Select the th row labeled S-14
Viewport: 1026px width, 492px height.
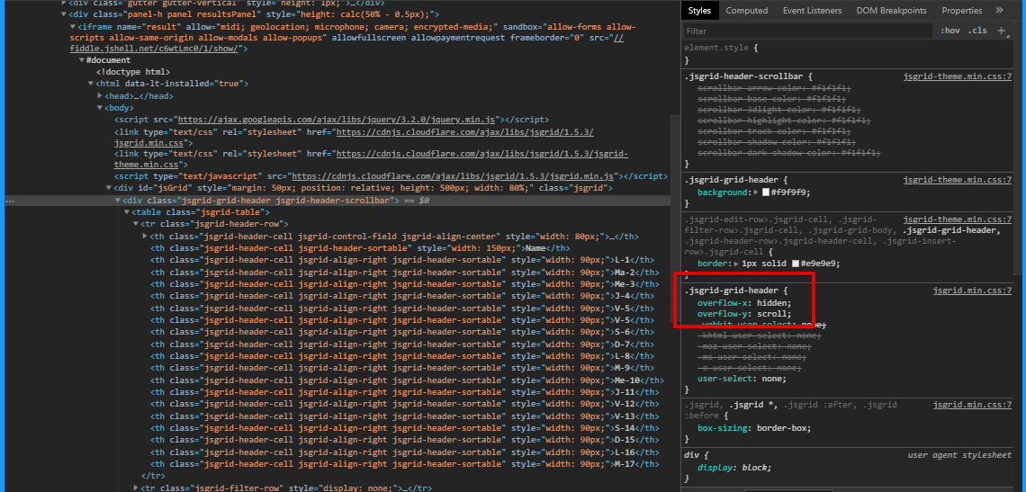tap(404, 428)
